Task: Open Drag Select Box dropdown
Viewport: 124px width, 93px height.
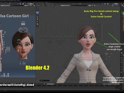Action: click(52, 5)
